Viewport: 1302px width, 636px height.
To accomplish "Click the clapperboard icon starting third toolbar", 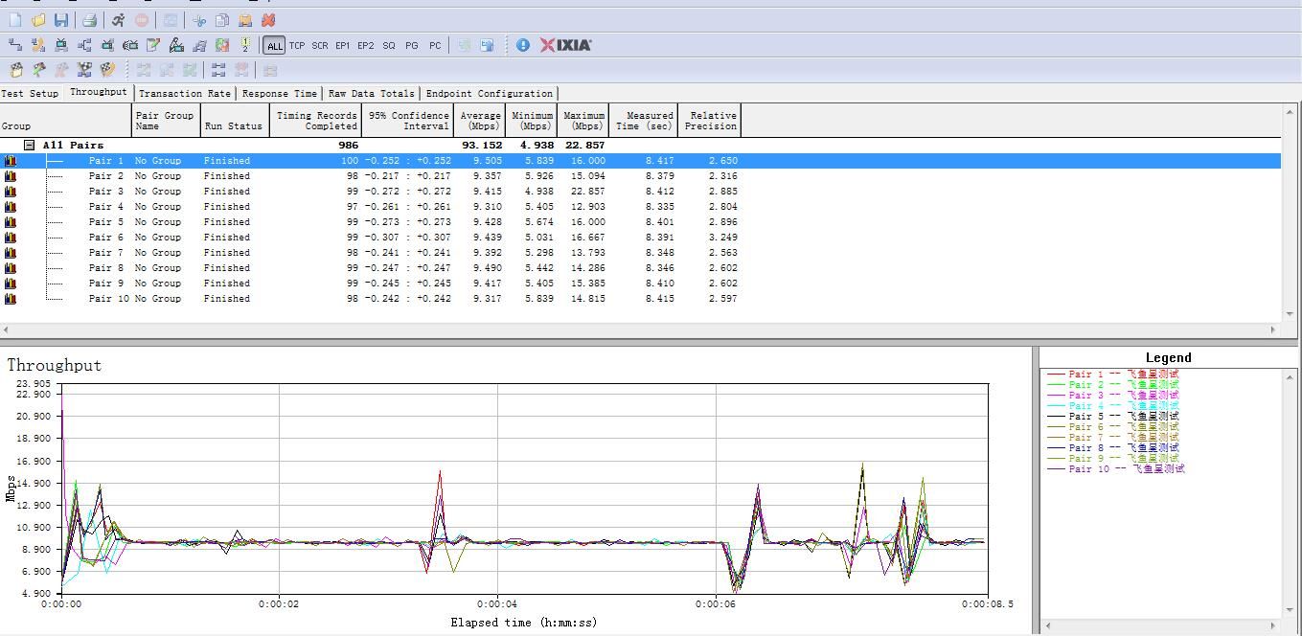I will (16, 70).
